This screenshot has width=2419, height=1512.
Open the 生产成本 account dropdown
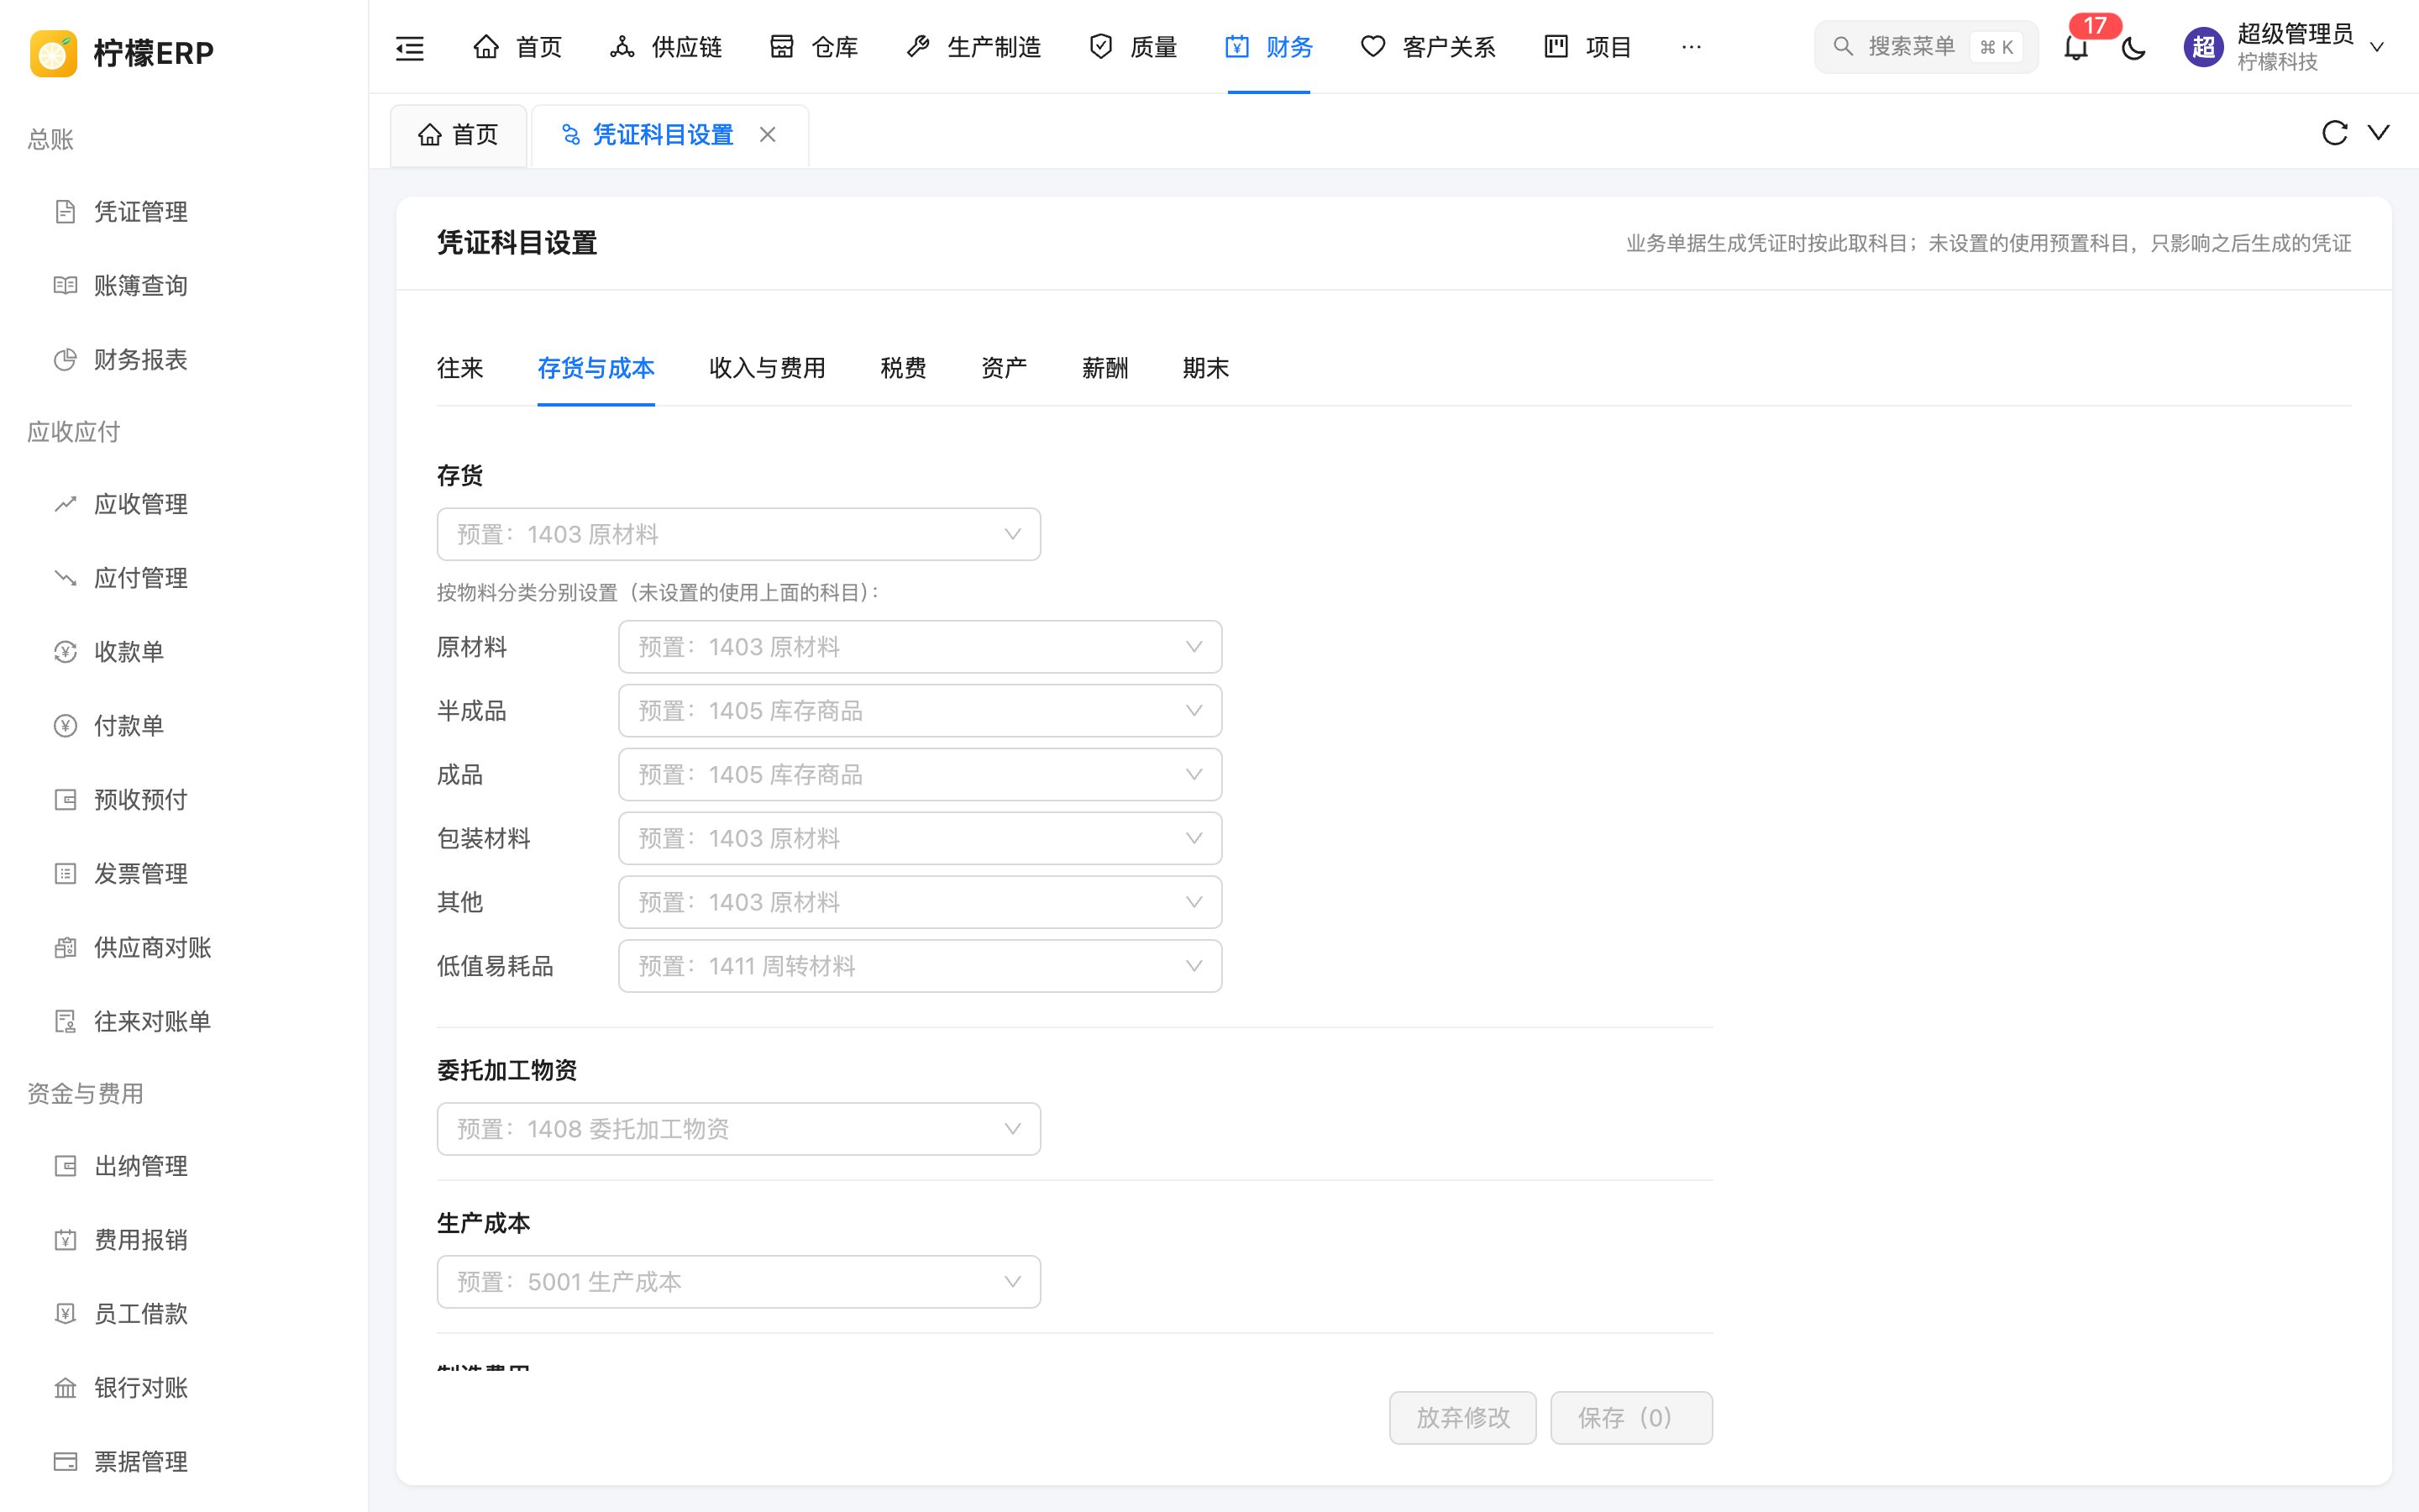738,1282
